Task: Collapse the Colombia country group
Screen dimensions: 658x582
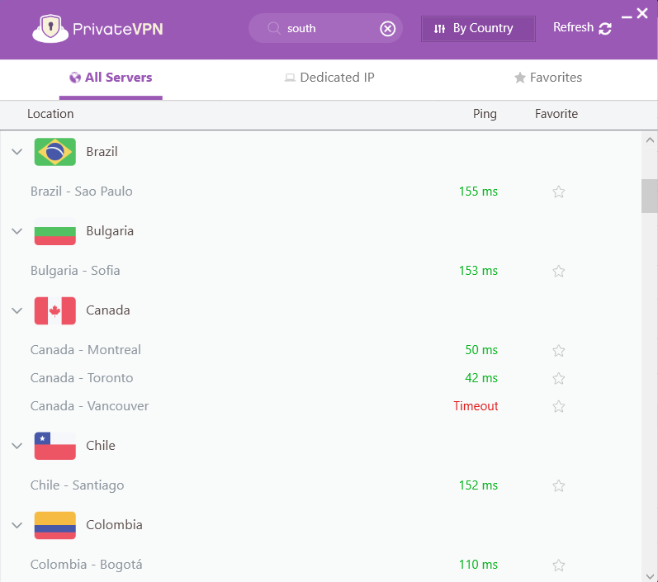Action: 17,525
